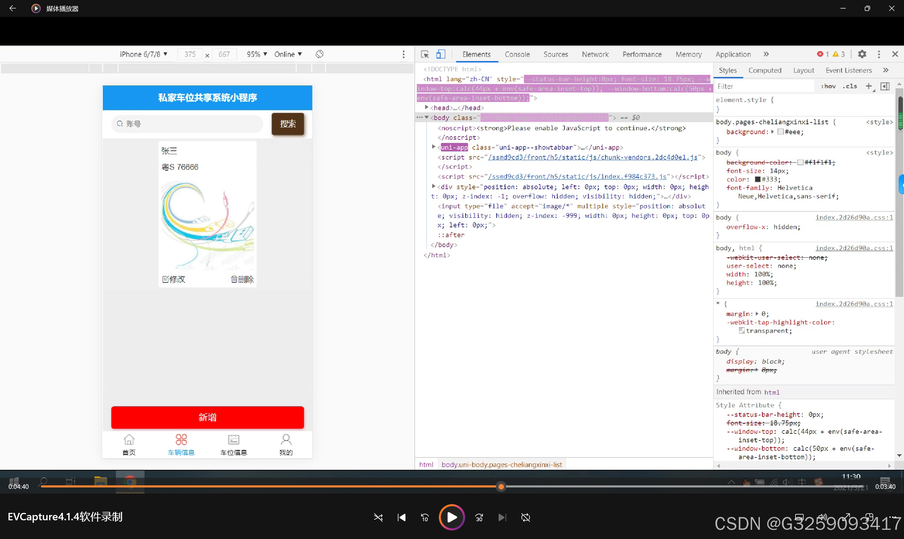This screenshot has height=539, width=904.
Task: Open the Event Listeners tab
Action: coord(849,70)
